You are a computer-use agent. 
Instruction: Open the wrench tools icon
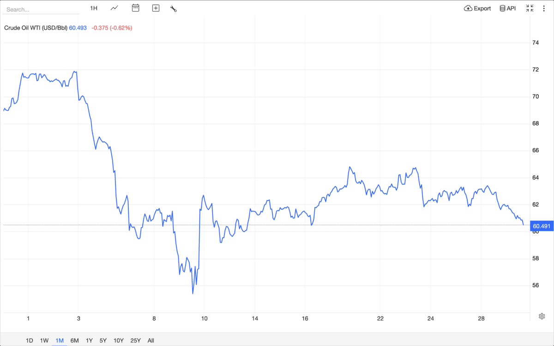pos(174,8)
